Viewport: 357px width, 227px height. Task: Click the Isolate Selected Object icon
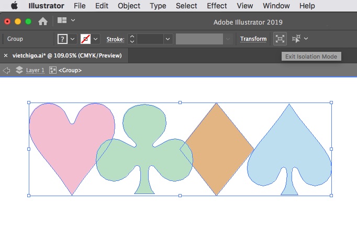click(280, 39)
